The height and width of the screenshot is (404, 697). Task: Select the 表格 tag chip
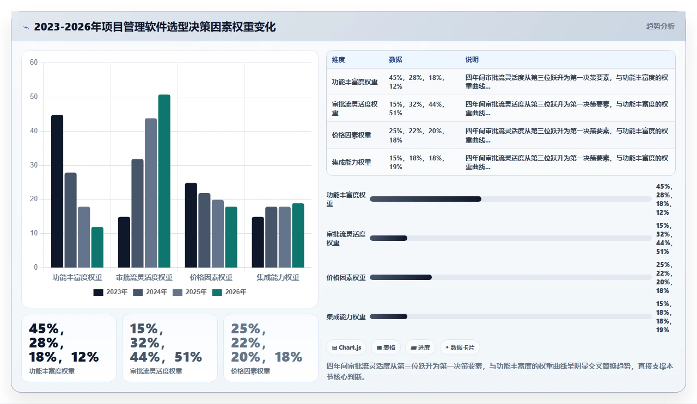click(x=386, y=347)
